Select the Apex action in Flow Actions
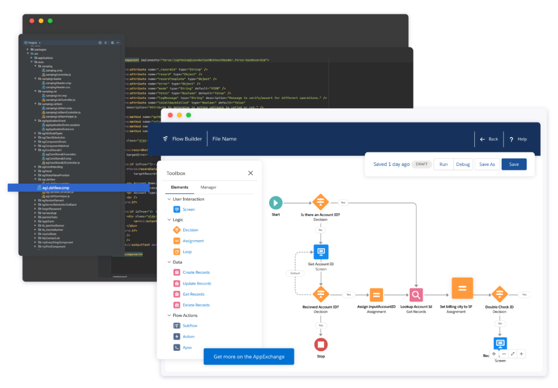 tap(187, 347)
